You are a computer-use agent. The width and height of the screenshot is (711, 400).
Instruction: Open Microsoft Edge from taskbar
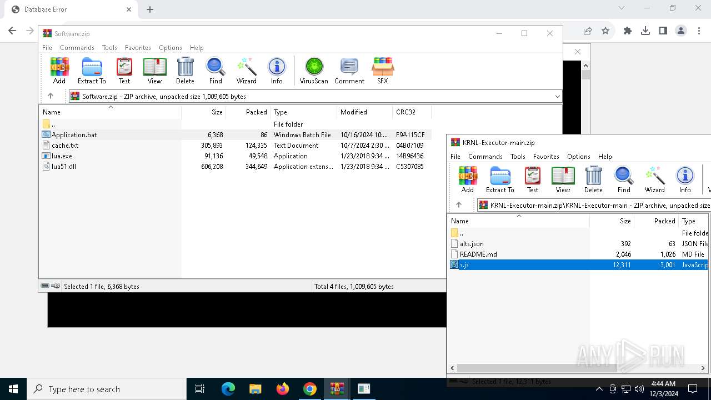click(x=228, y=389)
